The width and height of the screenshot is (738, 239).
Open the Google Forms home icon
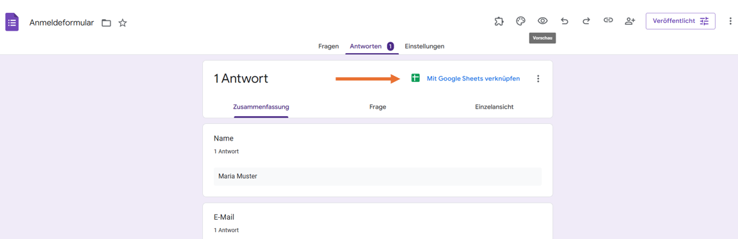(x=12, y=22)
